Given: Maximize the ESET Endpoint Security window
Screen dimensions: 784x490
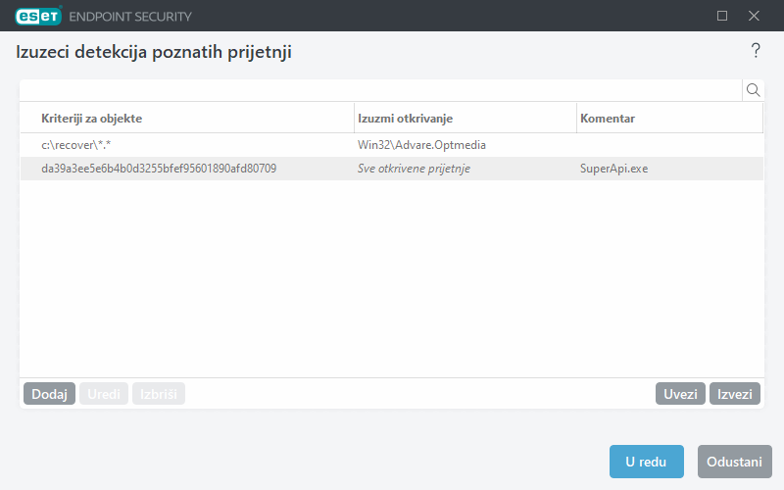Looking at the screenshot, I should pos(722,16).
